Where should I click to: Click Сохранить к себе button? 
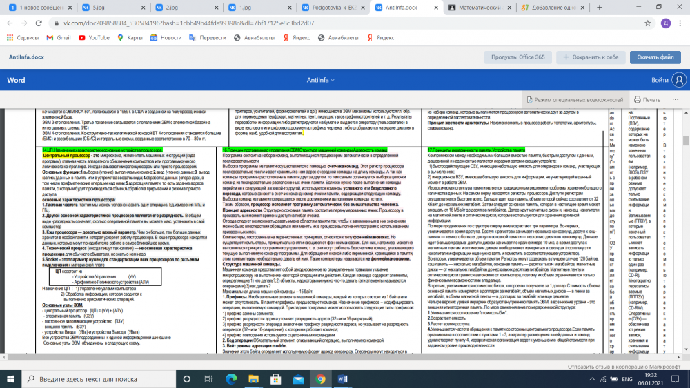pyautogui.click(x=591, y=57)
